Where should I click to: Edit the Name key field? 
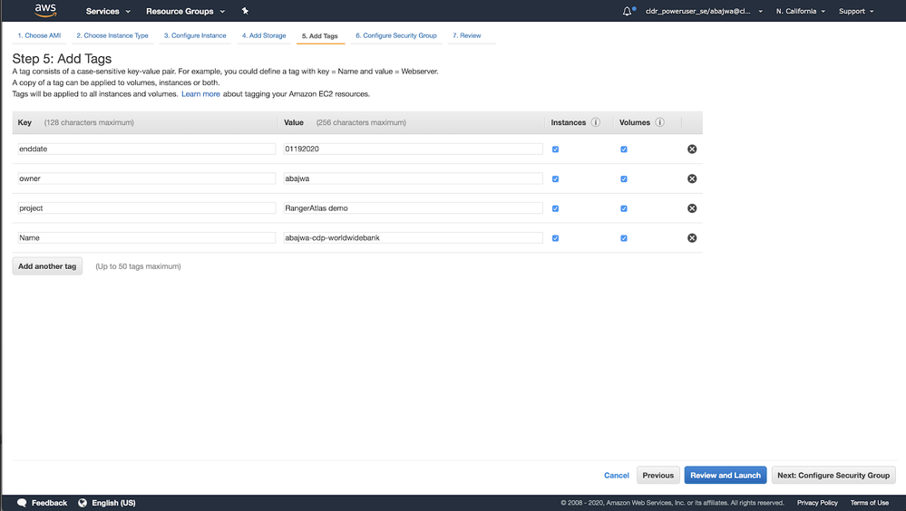(147, 238)
